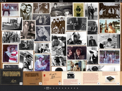
Task: Tap the 12:00 clock in status bar
Action: point(61,1)
